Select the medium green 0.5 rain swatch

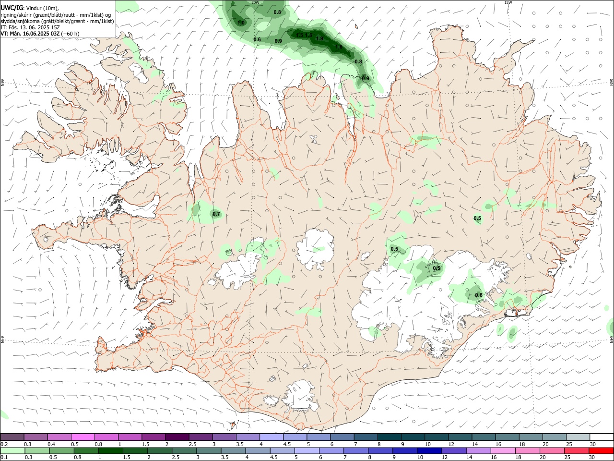point(61,450)
